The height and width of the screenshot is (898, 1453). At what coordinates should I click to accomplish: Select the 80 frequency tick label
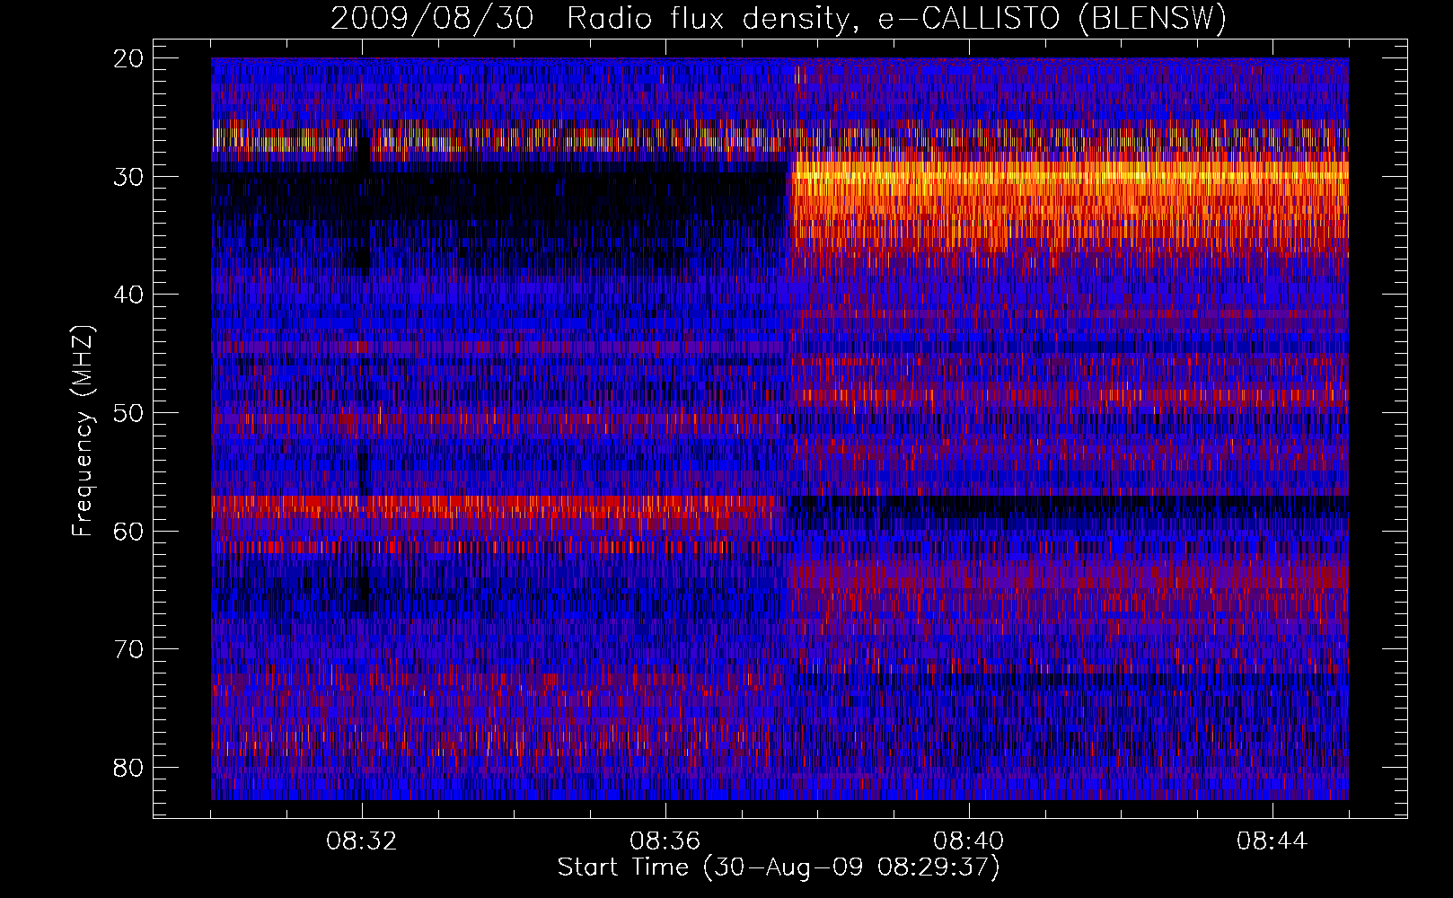[130, 768]
